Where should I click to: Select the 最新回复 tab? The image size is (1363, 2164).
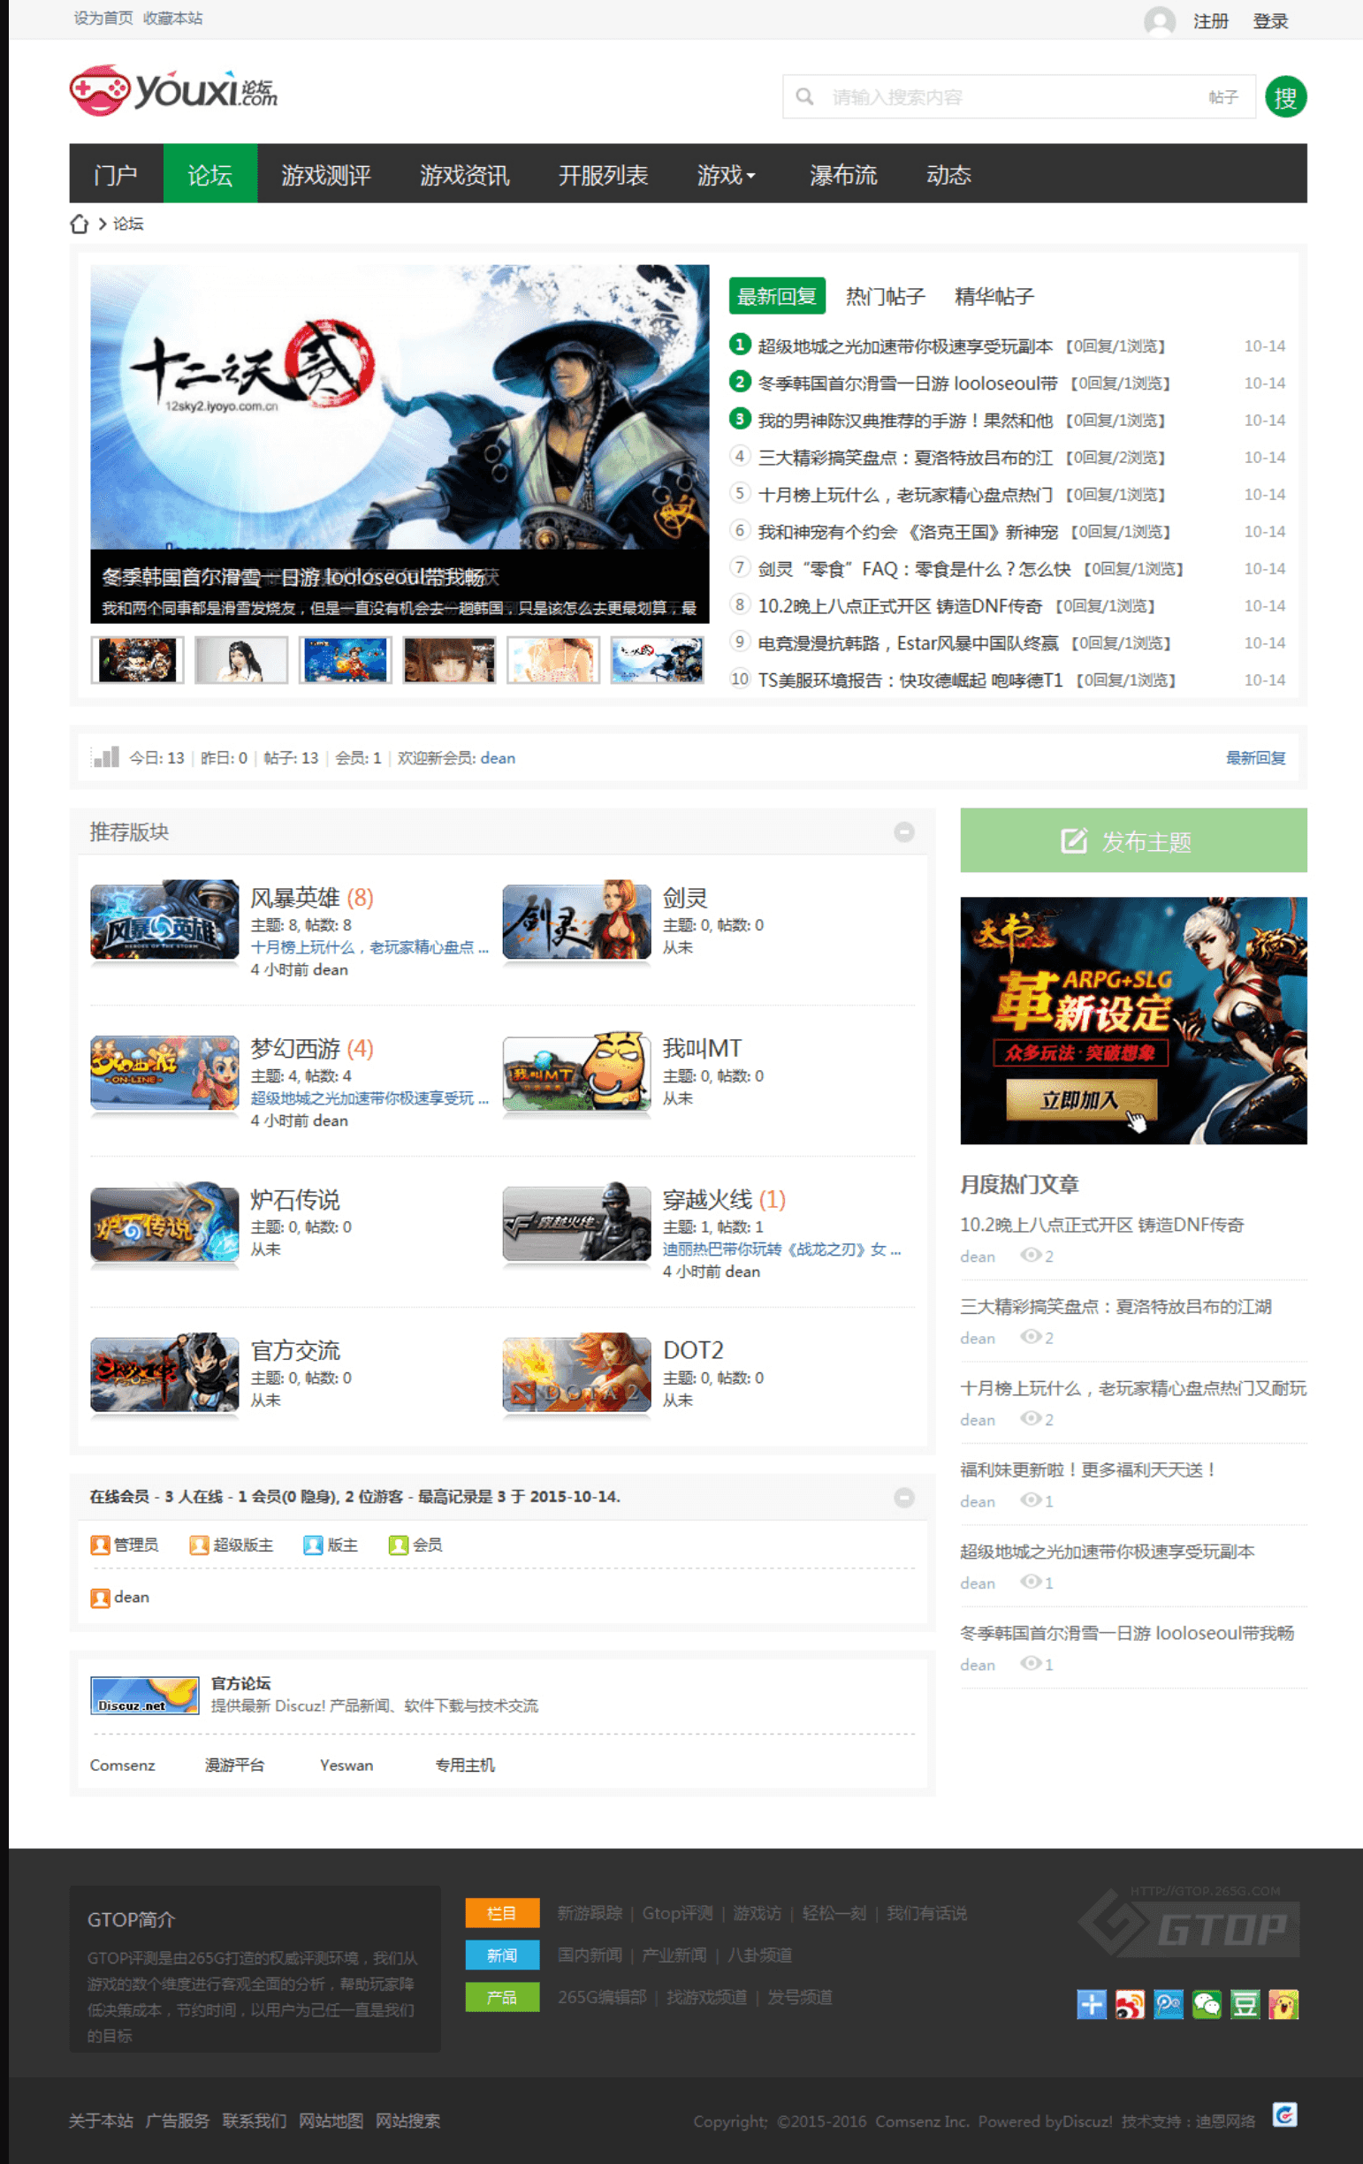pyautogui.click(x=777, y=297)
